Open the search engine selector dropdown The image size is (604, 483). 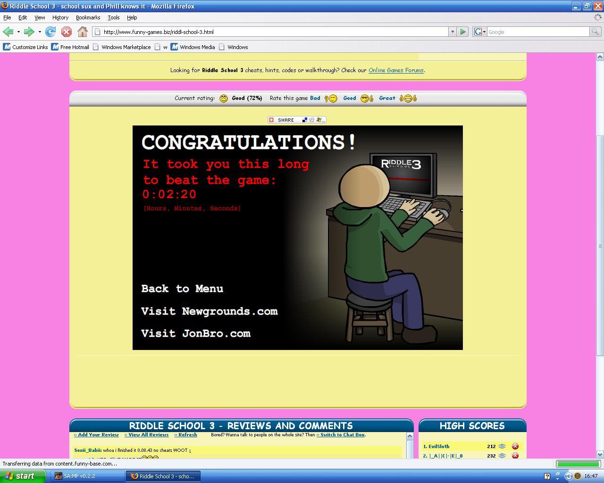480,32
